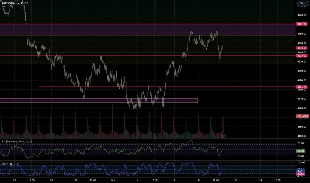
Task: Click the 4320.00 price axis label
Action: click(302, 62)
